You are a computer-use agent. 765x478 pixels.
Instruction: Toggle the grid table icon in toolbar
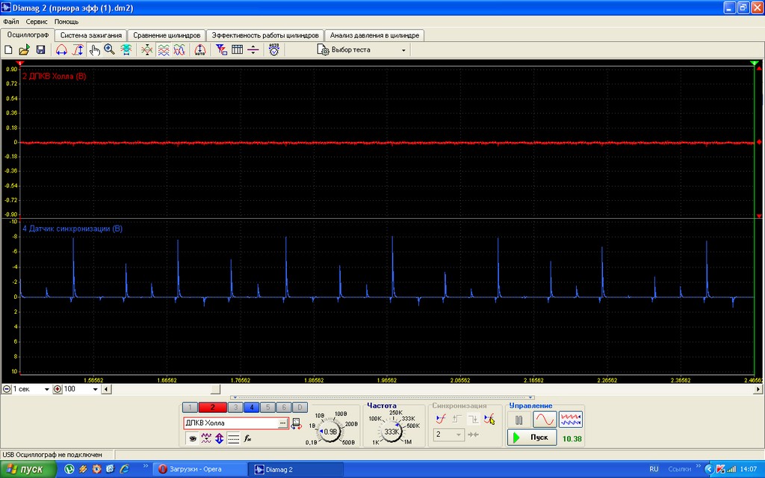click(237, 50)
